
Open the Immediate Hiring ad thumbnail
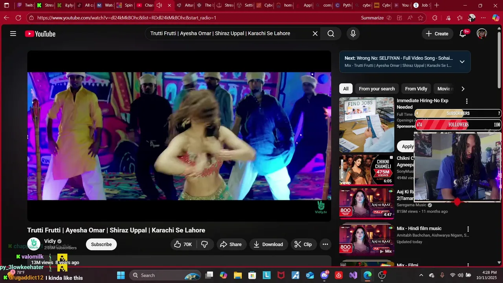point(367,125)
